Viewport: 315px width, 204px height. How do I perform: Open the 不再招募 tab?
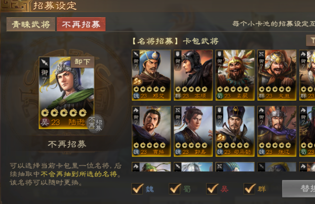click(81, 24)
